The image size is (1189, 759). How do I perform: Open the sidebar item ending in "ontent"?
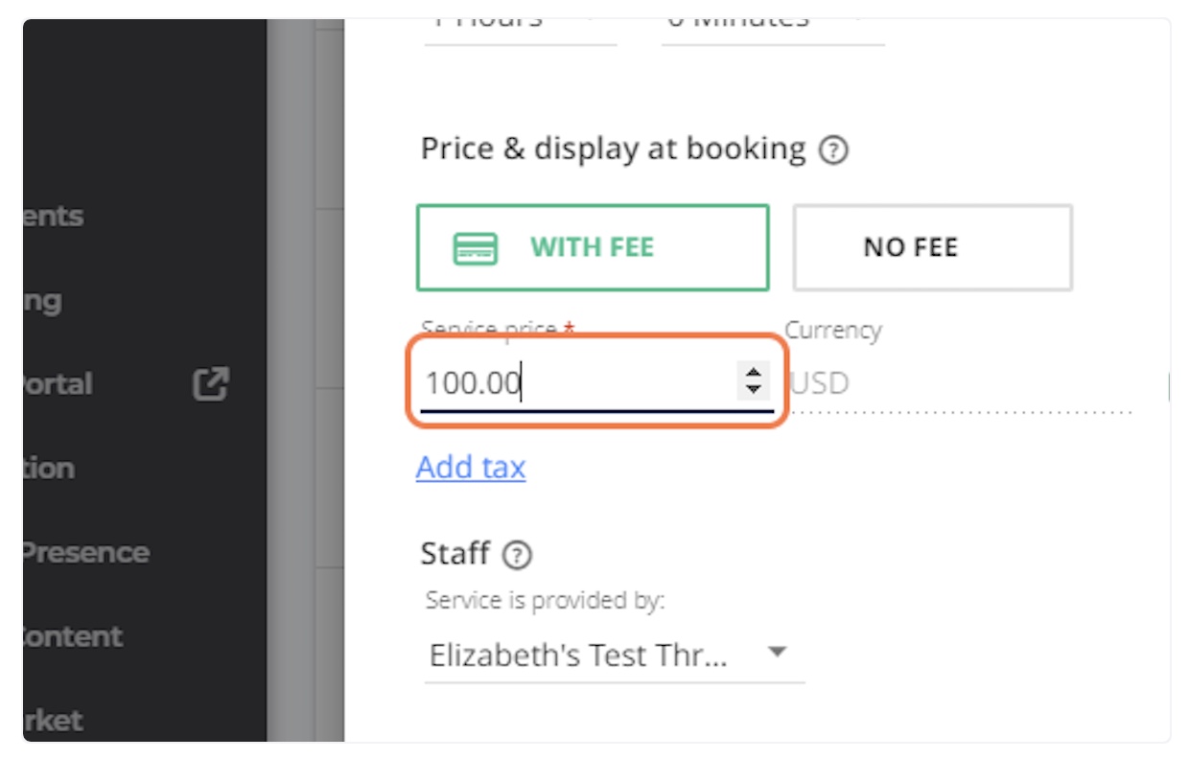pos(74,636)
